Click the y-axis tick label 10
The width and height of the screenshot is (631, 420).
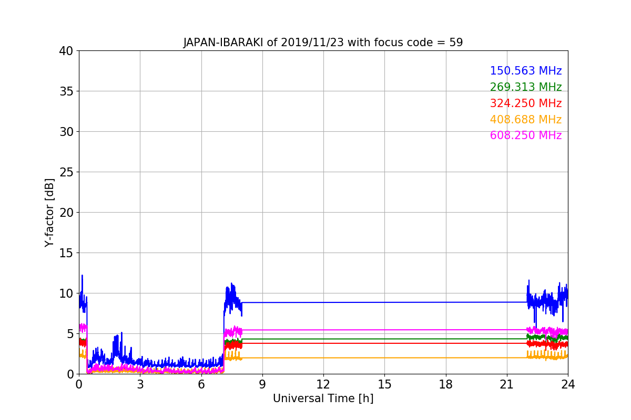66,293
